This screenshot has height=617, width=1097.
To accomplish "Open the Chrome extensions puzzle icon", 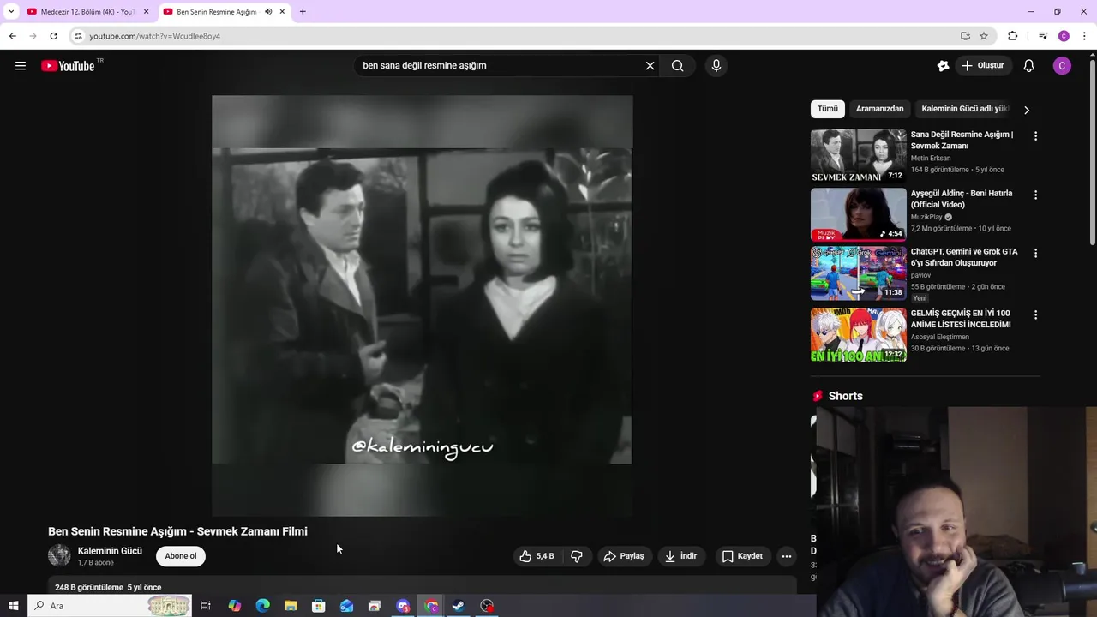I will [1013, 36].
